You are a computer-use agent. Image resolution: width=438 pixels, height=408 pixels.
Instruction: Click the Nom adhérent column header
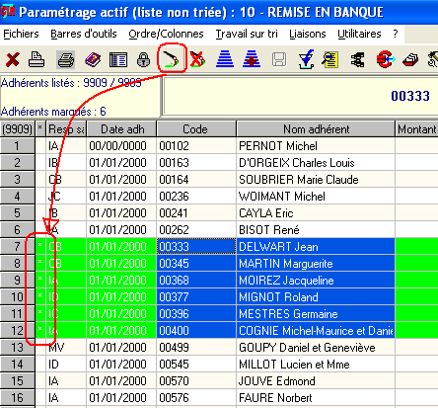point(316,129)
